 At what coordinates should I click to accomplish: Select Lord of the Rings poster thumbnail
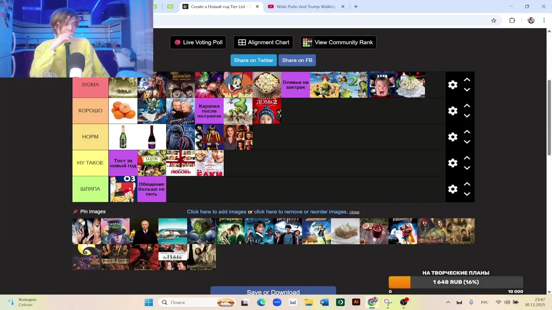tap(460, 231)
